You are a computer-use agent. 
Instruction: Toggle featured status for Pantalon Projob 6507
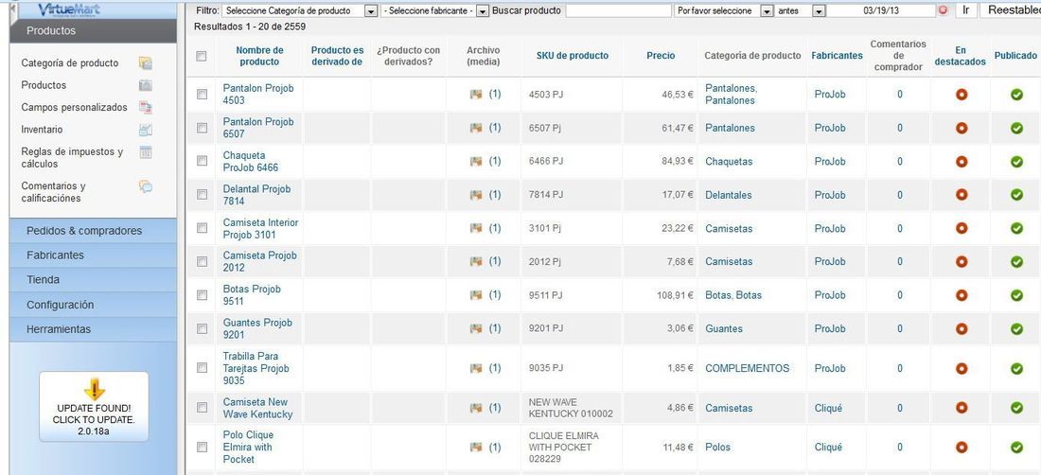click(x=962, y=128)
